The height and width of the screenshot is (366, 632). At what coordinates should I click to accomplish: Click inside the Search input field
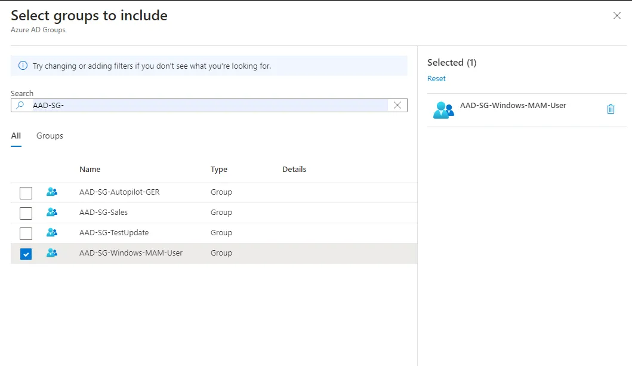click(209, 105)
